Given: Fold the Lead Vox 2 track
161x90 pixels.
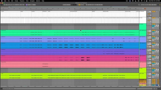Looking at the screenshot, I should (140, 43).
